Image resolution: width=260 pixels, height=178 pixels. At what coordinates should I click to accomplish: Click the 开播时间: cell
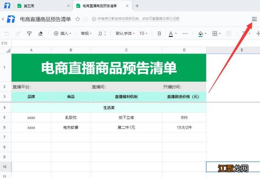click(x=184, y=87)
